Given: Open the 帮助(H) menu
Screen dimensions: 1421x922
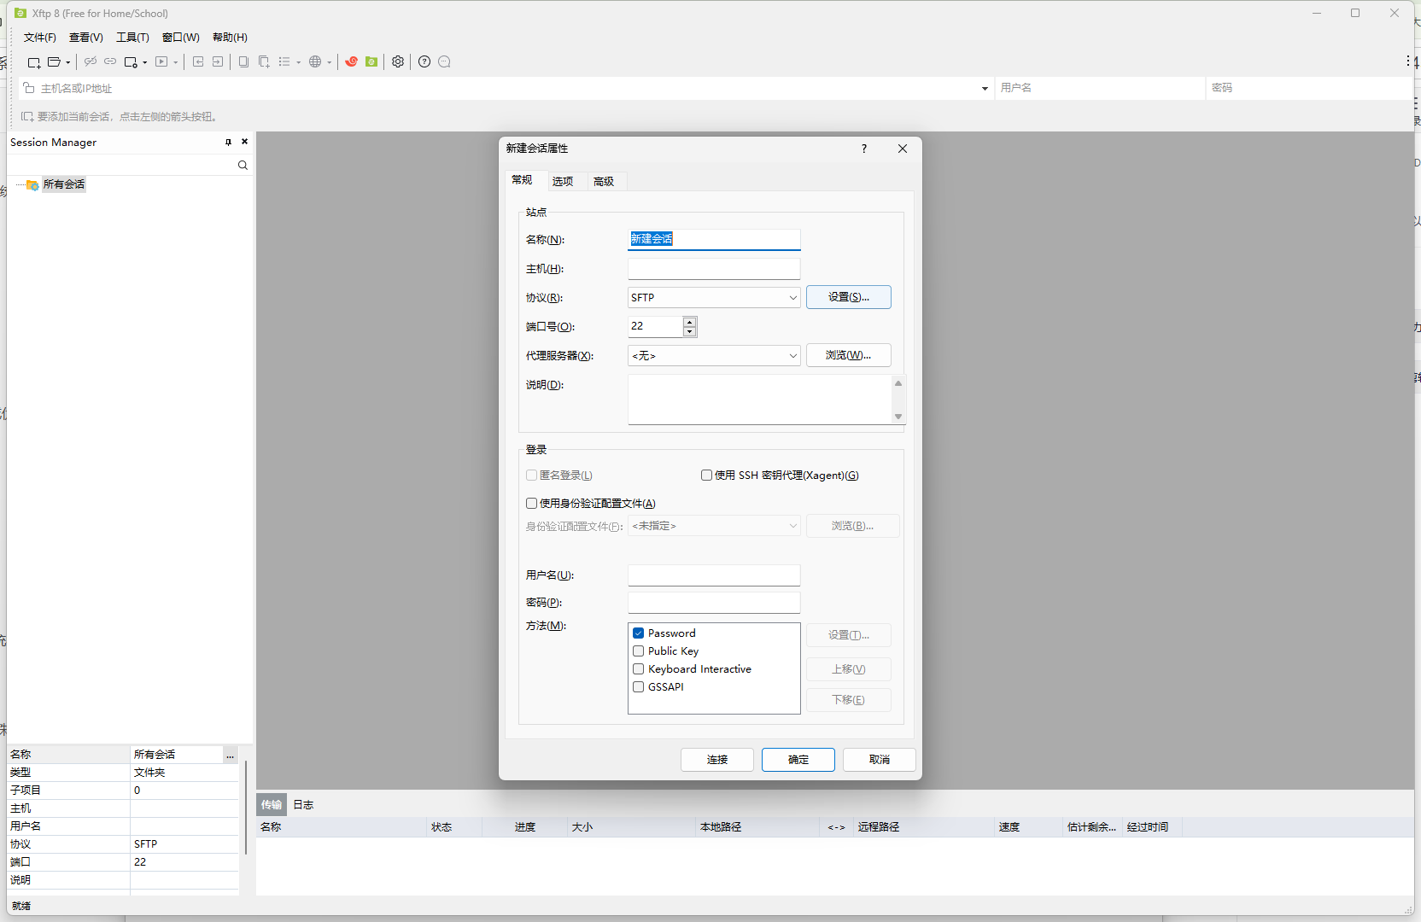Looking at the screenshot, I should [x=230, y=38].
